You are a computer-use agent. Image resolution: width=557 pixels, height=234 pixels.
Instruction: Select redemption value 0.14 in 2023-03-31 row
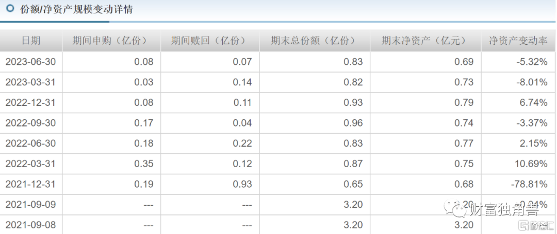(242, 82)
